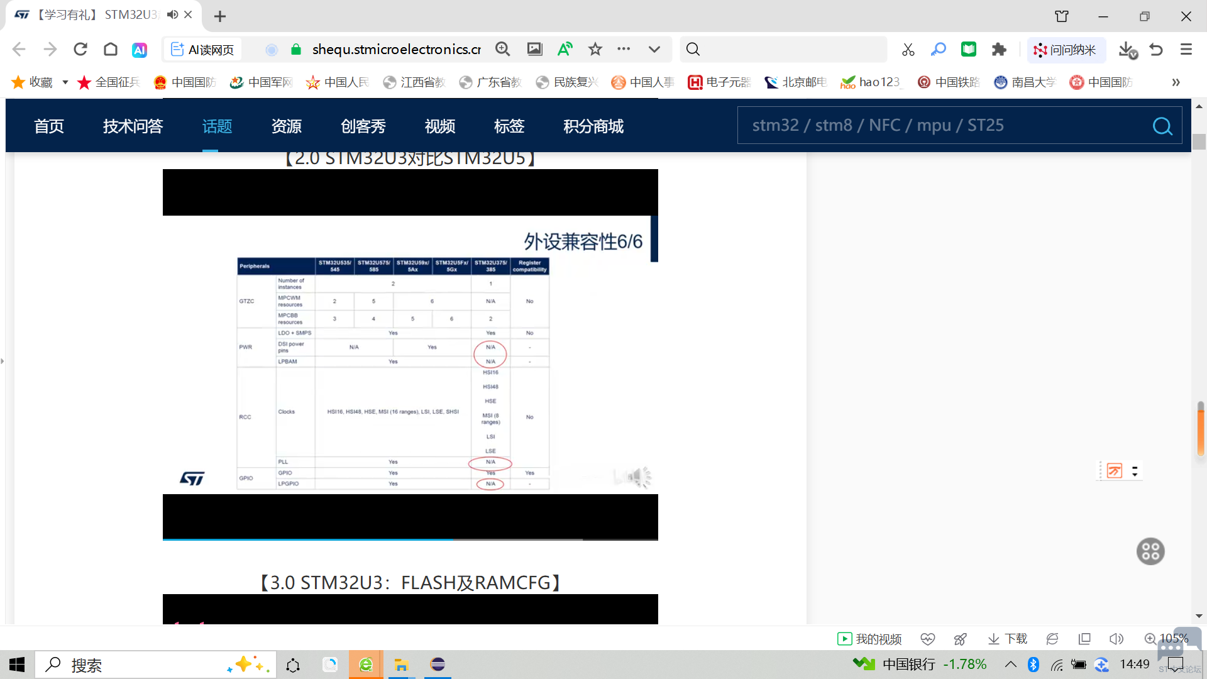Screen dimensions: 1207x679
Task: Go to browser home page icon
Action: pyautogui.click(x=111, y=49)
